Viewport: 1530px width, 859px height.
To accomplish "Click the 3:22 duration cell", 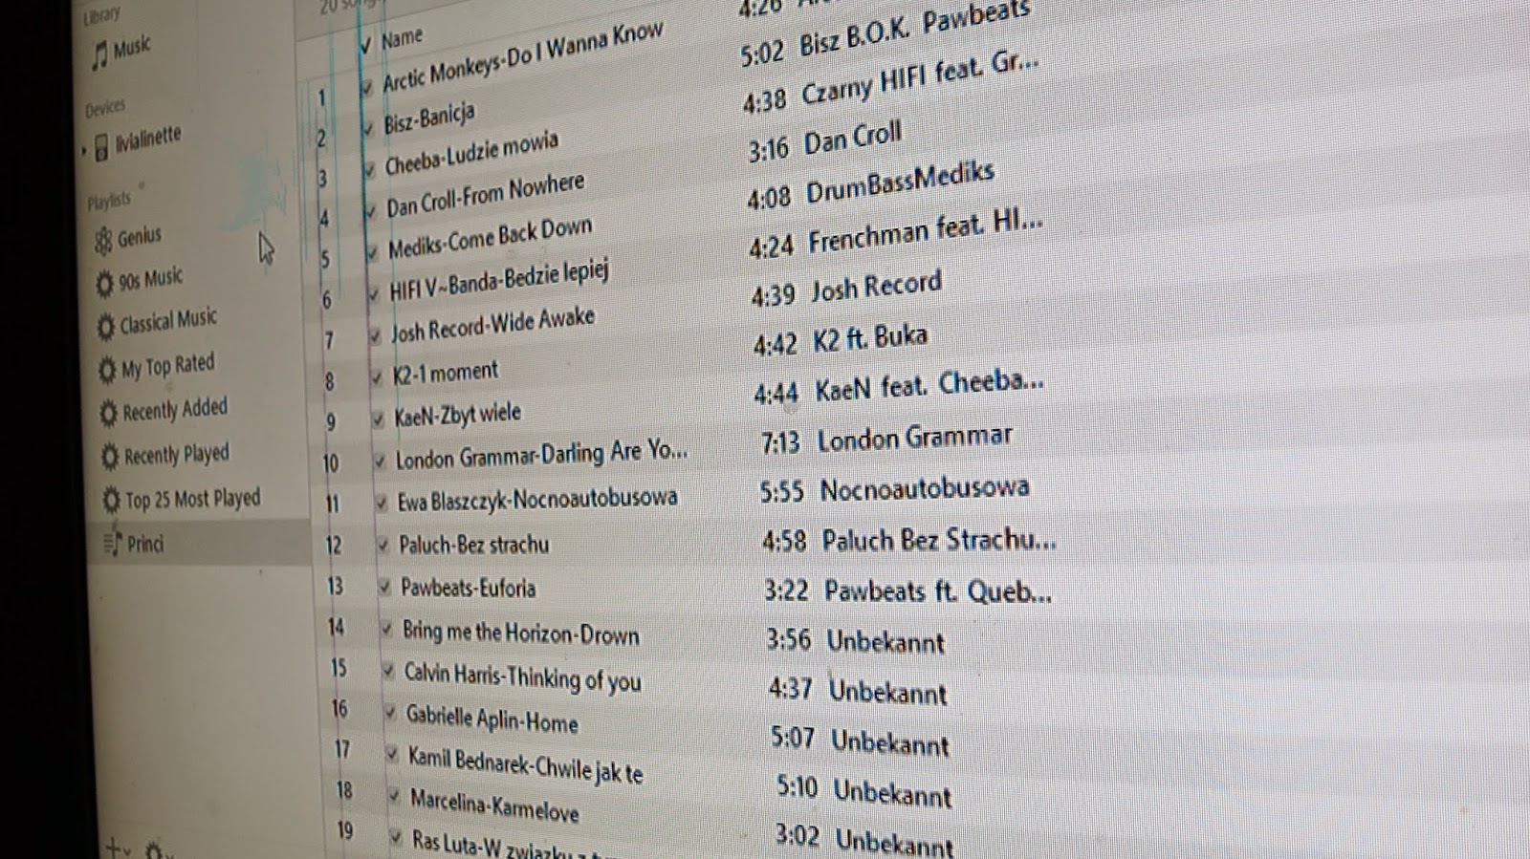I will (786, 591).
